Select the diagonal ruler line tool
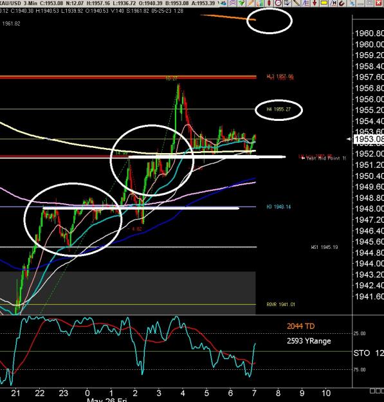Screen dimensions: 384x402 [297, 3]
